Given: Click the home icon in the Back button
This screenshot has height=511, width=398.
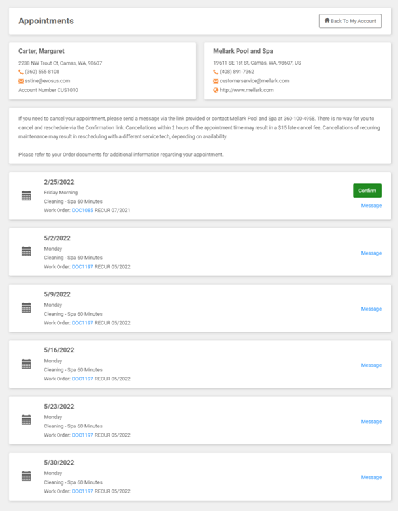Looking at the screenshot, I should point(327,21).
